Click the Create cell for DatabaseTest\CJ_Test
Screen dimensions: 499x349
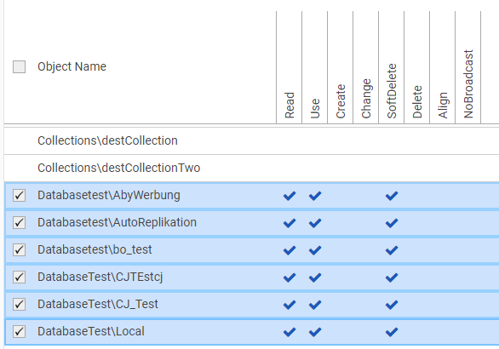point(341,305)
